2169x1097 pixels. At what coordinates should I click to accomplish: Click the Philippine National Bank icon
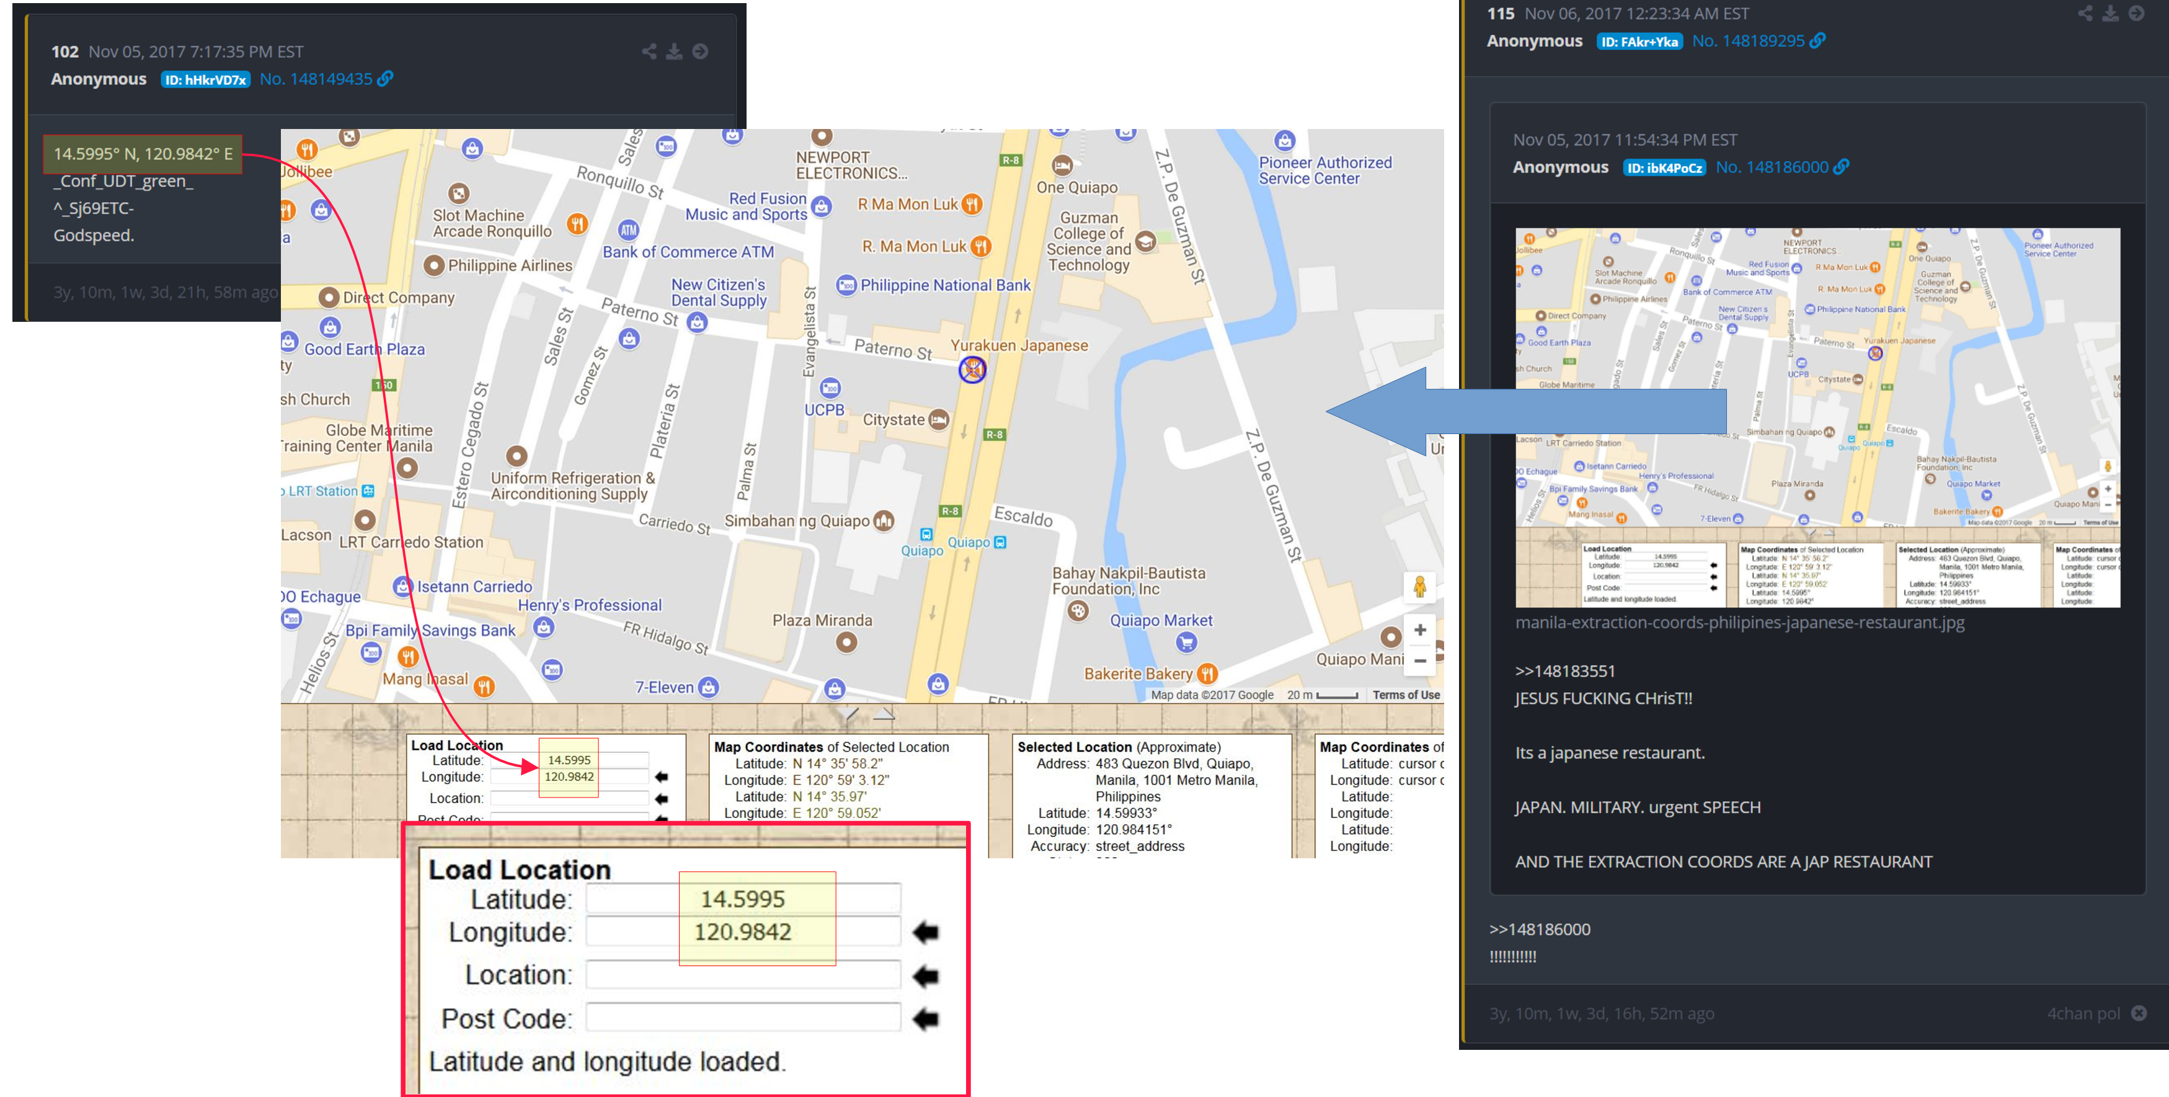pos(846,285)
